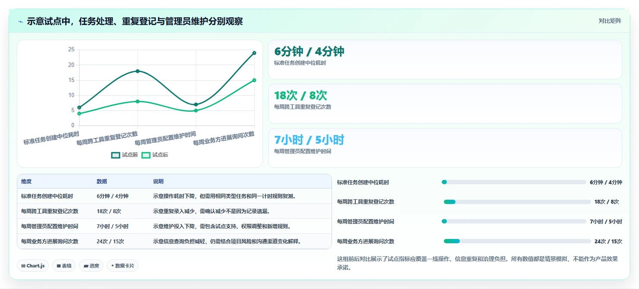
Task: Click the 试点后 data point at 8
Action: (x=138, y=101)
